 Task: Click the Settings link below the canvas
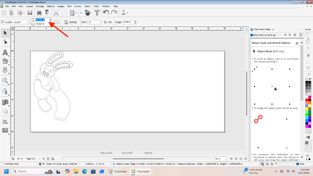[148, 153]
